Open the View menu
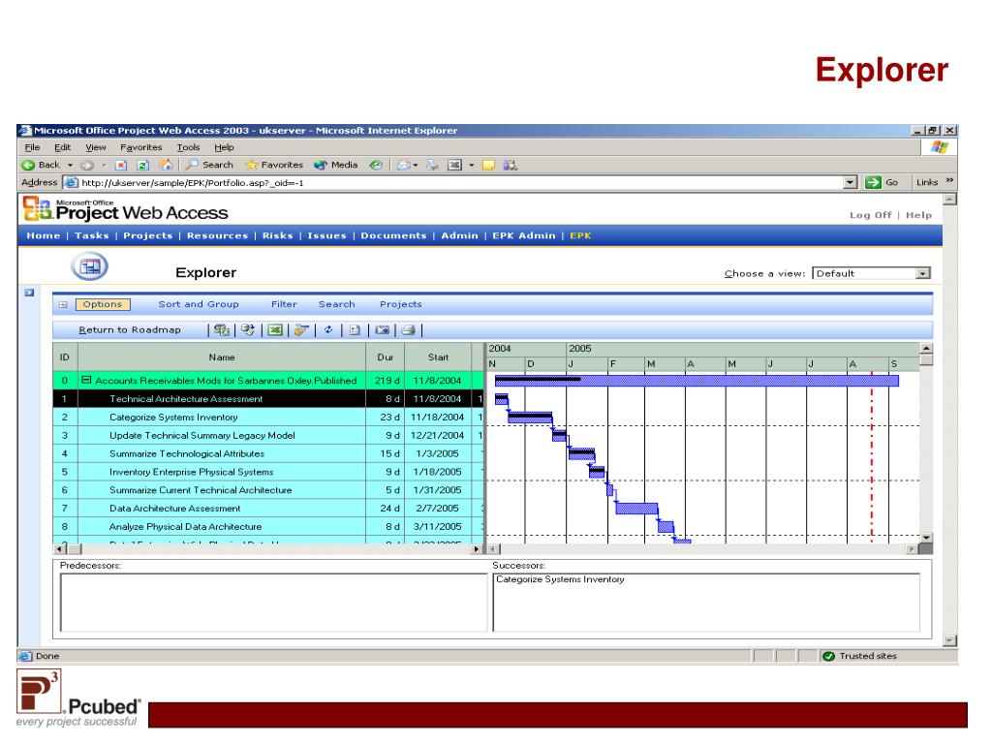This screenshot has height=744, width=992. (x=96, y=147)
